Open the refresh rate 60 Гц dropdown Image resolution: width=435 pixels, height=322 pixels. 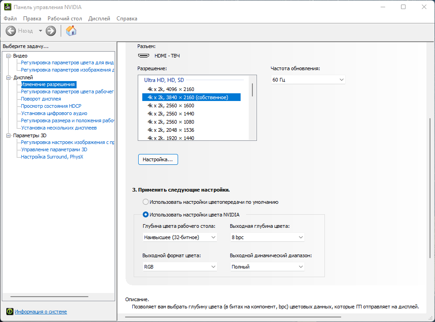click(x=308, y=80)
